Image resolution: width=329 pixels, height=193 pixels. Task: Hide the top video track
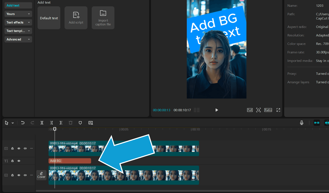coord(19,148)
